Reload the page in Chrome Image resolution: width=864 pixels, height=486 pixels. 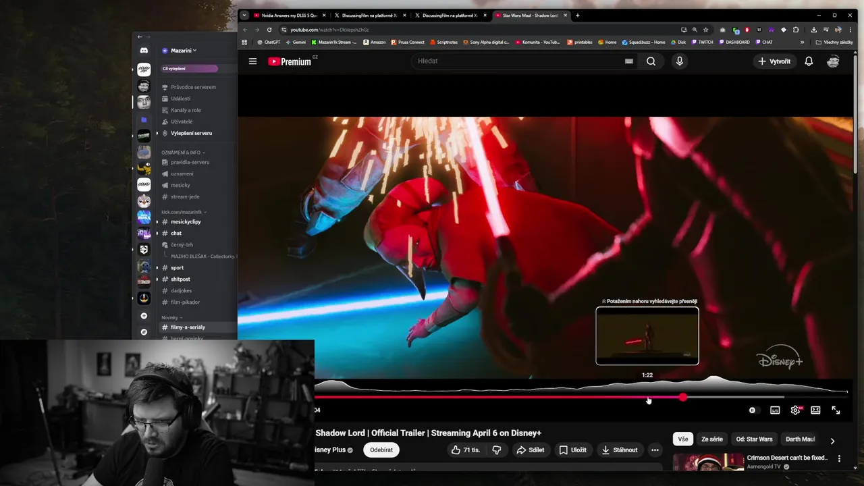(x=269, y=30)
